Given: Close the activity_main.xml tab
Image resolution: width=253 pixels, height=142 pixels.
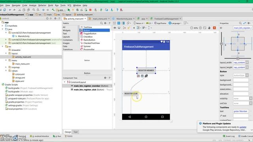Looking at the screenshot, I should [x=85, y=19].
